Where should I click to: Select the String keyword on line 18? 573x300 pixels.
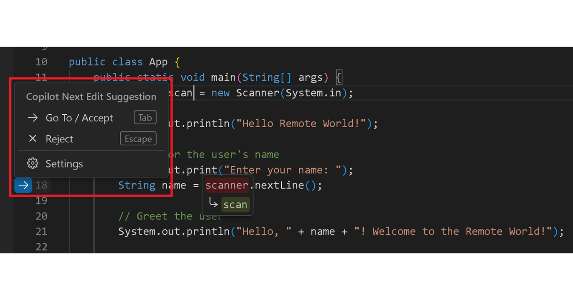[x=137, y=185]
